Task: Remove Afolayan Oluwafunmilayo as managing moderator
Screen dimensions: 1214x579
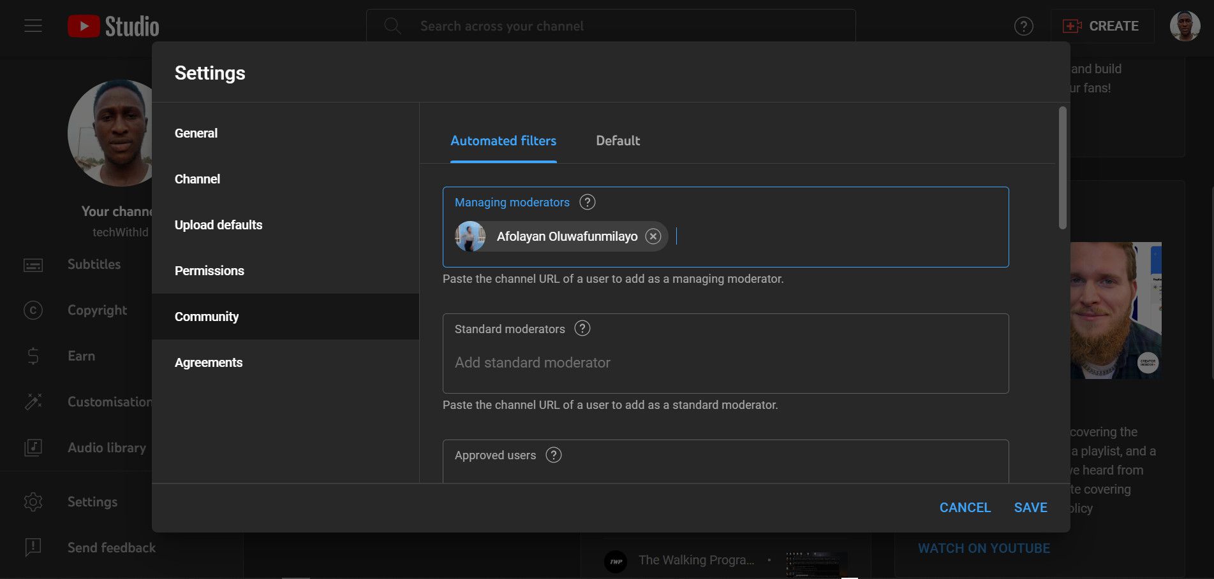Action: click(653, 236)
